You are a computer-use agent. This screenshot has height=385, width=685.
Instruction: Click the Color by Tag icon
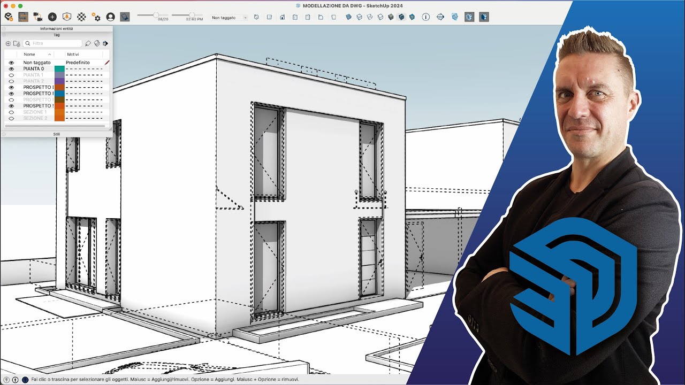pyautogui.click(x=97, y=43)
